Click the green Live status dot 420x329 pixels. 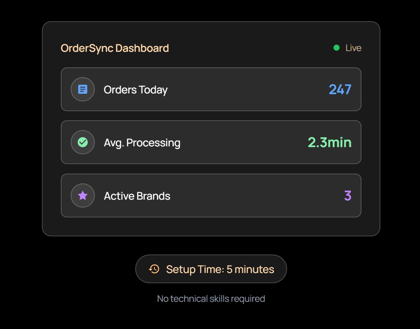coord(337,48)
